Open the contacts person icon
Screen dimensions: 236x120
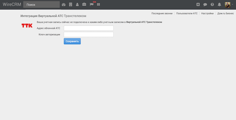(77, 4)
